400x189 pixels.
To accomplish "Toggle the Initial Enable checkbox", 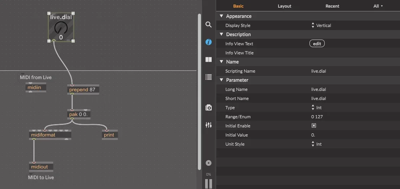I will pos(314,126).
